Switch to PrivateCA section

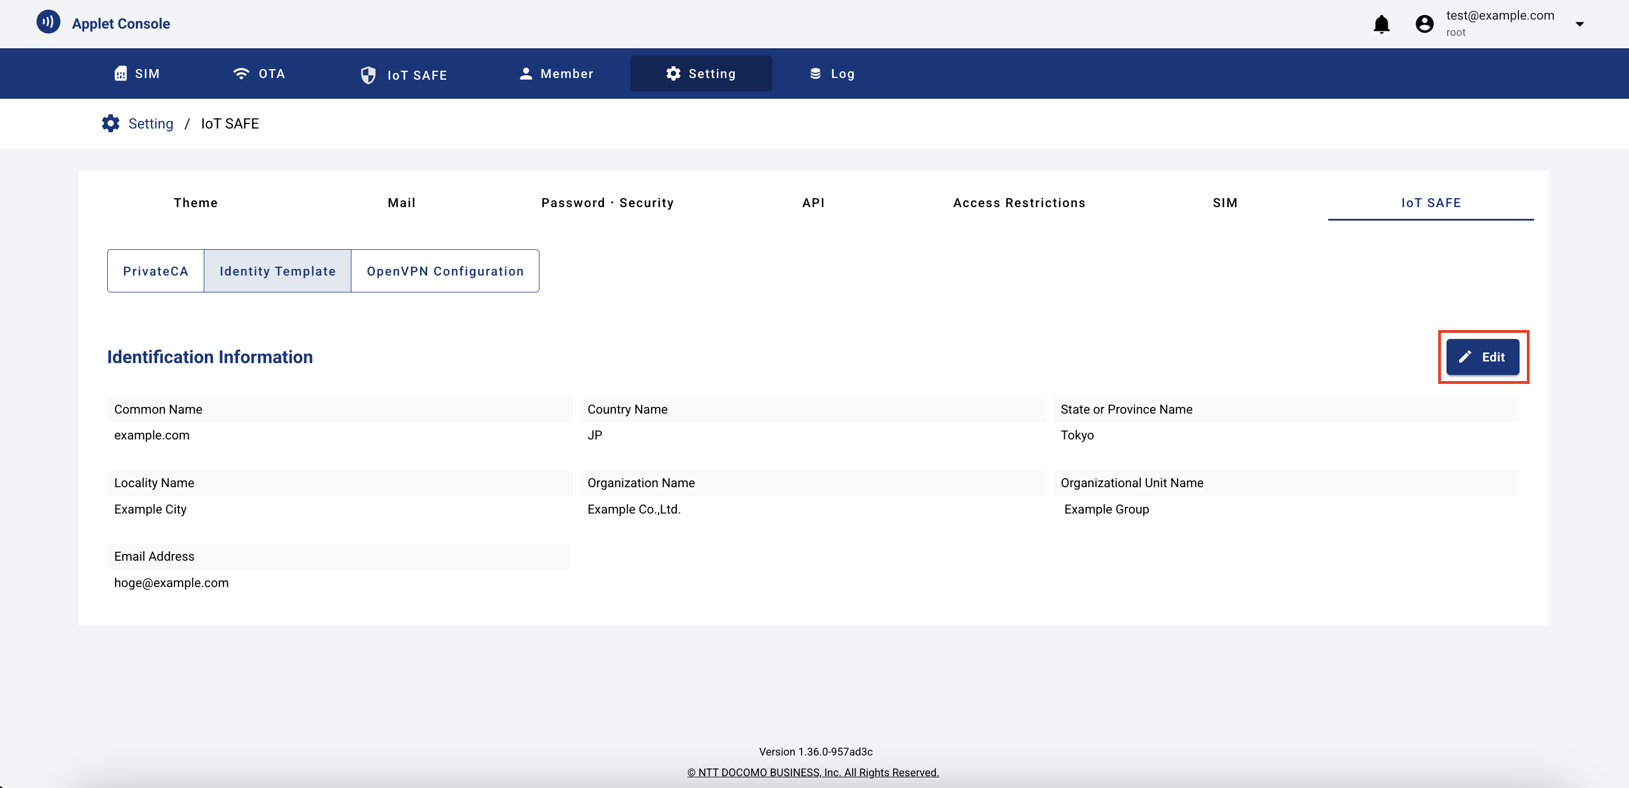coord(155,271)
